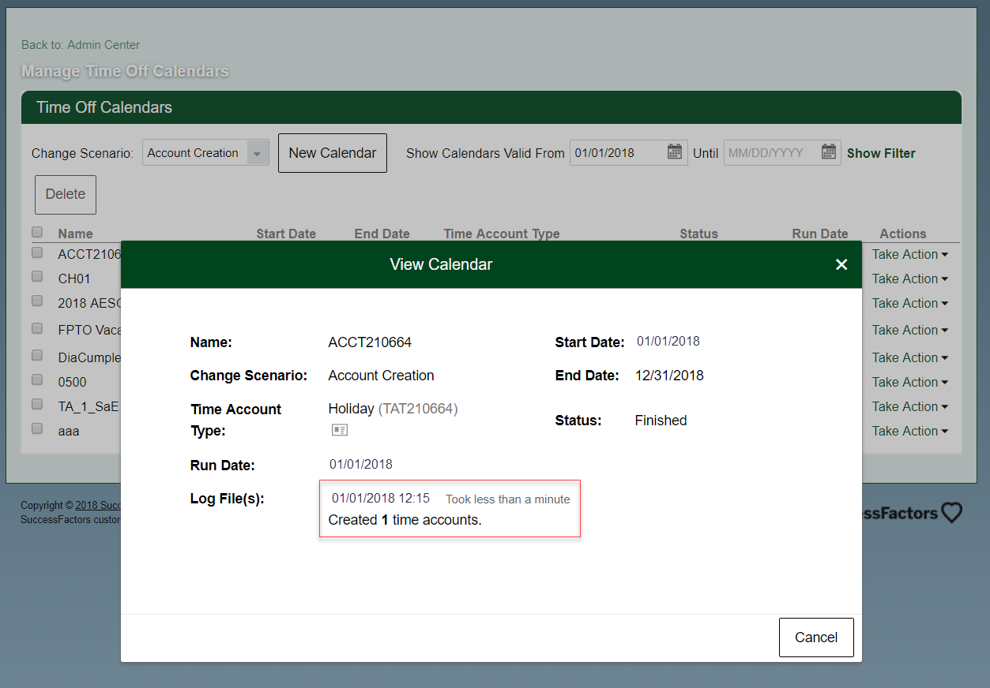Check the aaa row checkbox

click(37, 428)
